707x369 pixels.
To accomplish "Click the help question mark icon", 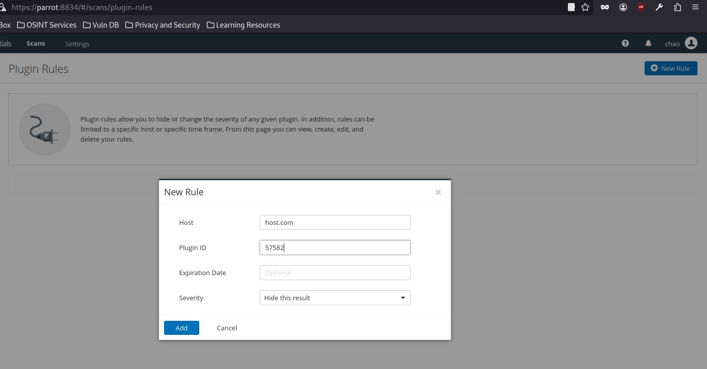I will [x=625, y=44].
